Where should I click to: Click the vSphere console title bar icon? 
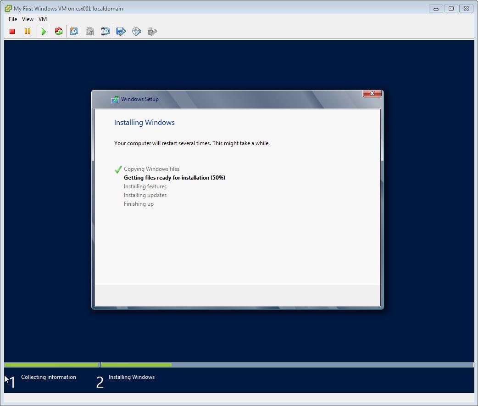click(x=8, y=9)
